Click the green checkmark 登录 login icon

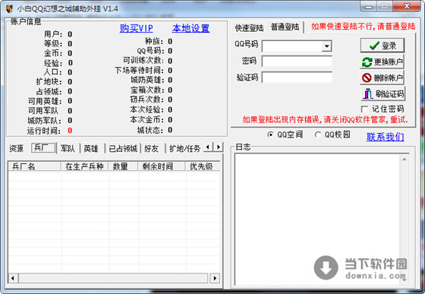(x=375, y=46)
